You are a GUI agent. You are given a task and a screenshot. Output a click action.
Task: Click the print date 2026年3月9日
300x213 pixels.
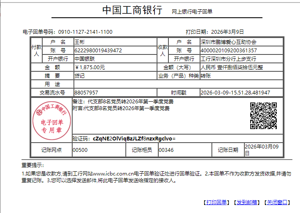227,32
